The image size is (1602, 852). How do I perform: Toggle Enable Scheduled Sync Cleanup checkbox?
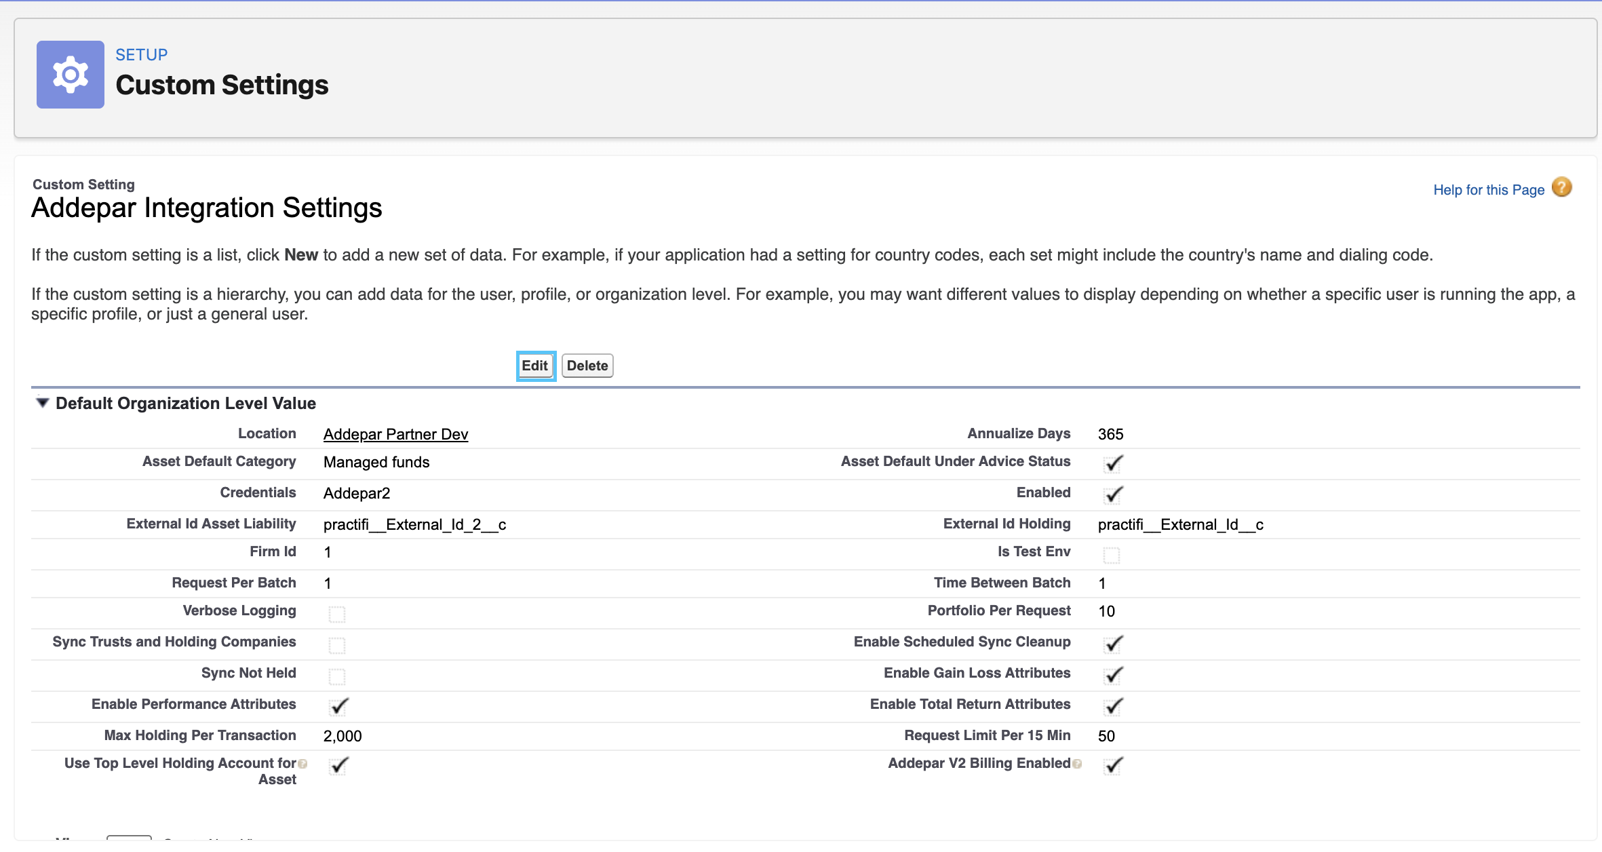click(x=1112, y=644)
